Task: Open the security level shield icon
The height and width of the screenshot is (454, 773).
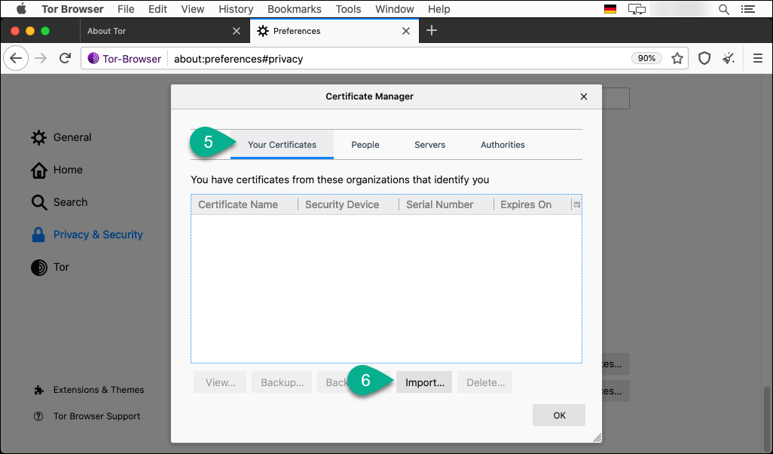Action: click(704, 58)
